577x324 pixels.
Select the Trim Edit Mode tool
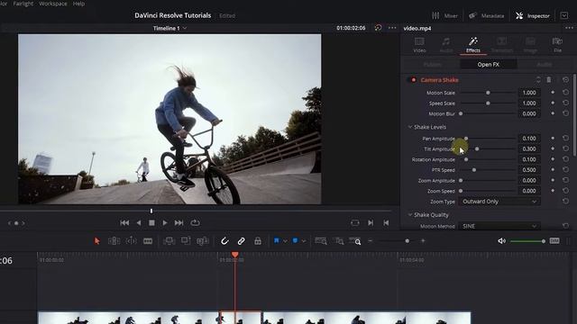click(x=114, y=241)
